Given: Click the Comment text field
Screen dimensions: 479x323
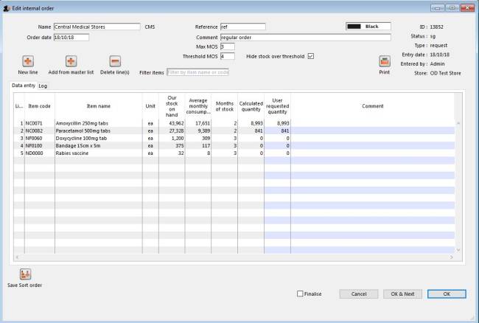Looking at the screenshot, I should (x=305, y=37).
